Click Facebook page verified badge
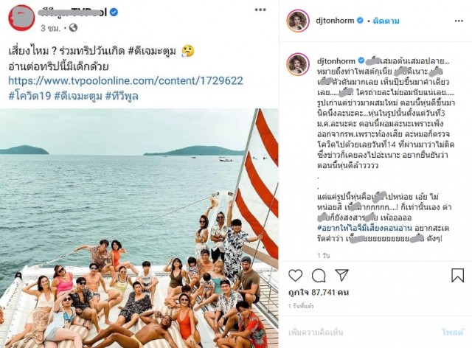This screenshot has width=472, height=348. tap(114, 12)
